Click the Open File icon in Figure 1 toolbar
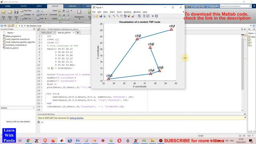Viewport: 256px width, 144px height. [97, 16]
